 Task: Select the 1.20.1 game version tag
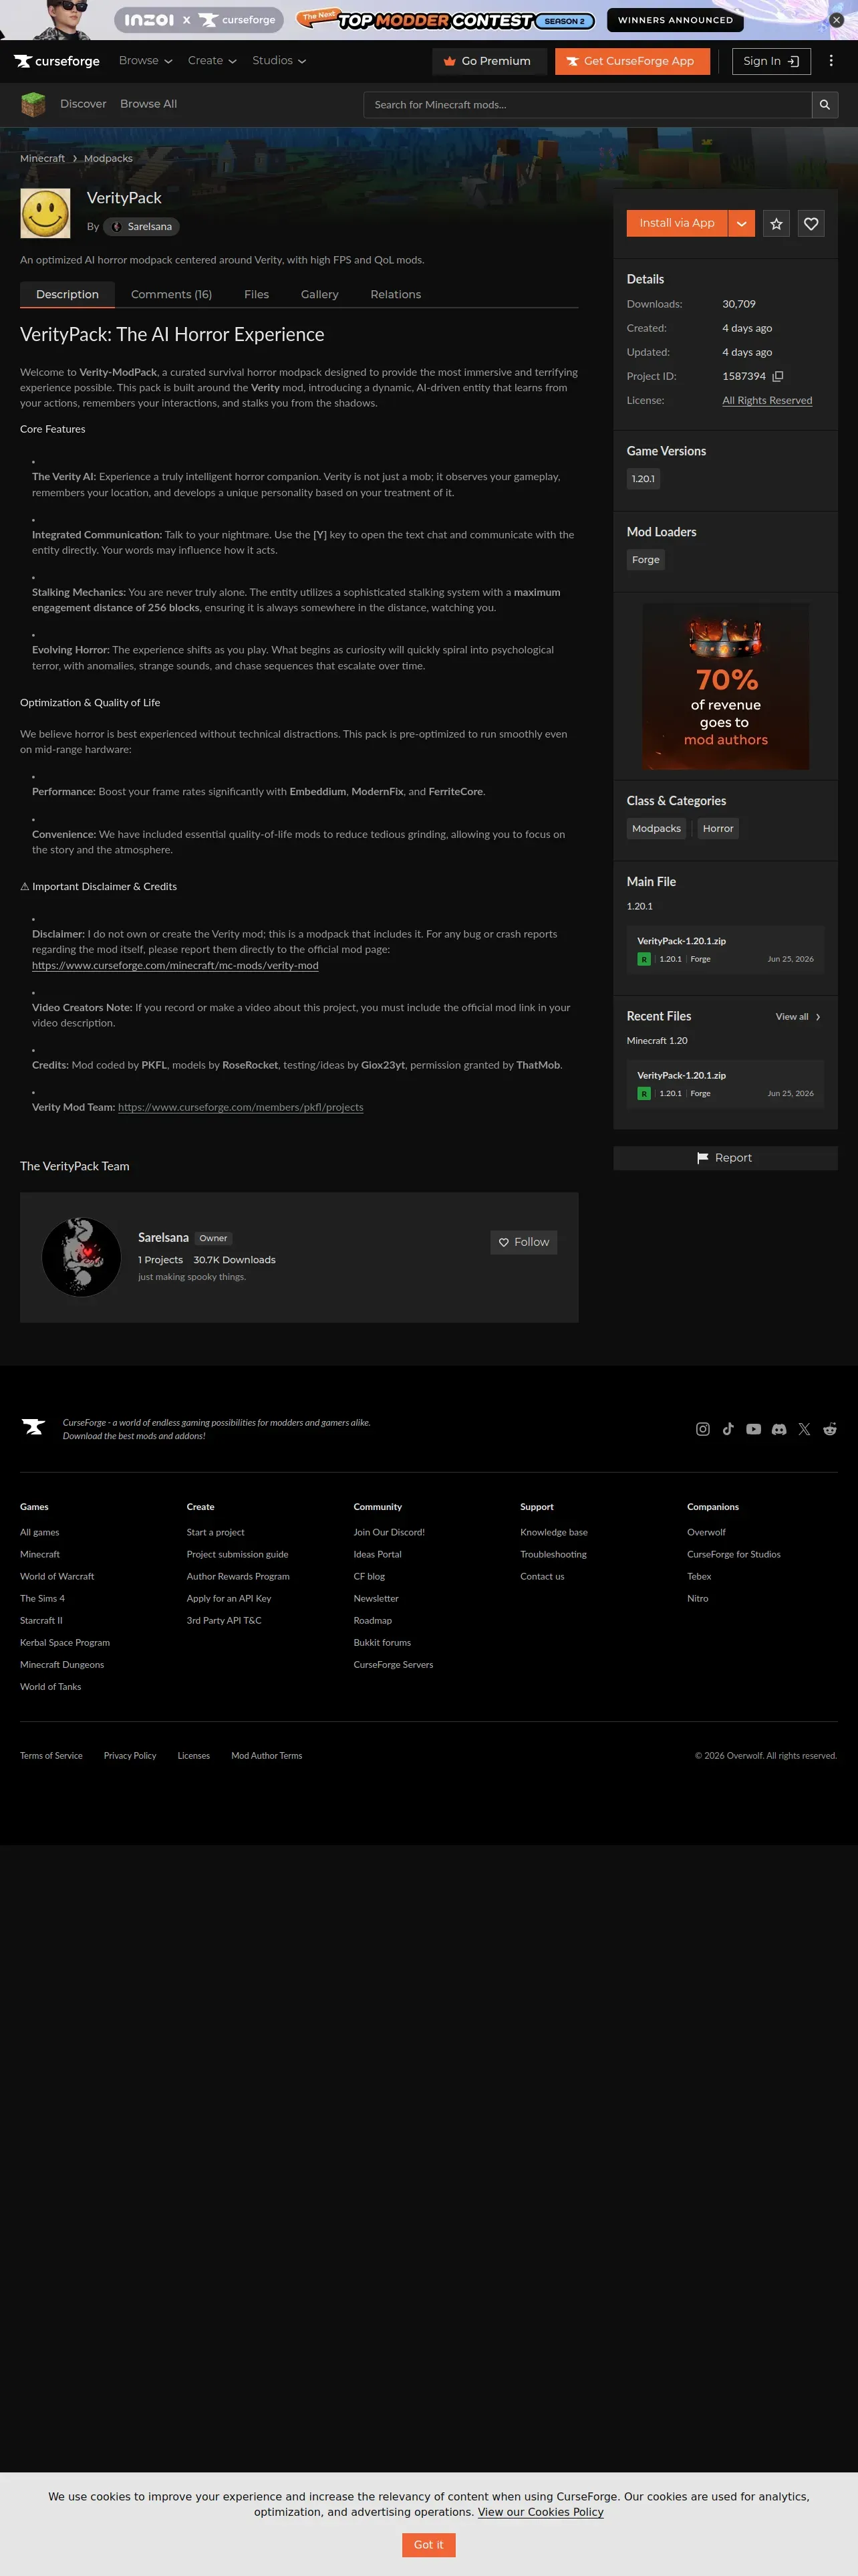coord(643,479)
